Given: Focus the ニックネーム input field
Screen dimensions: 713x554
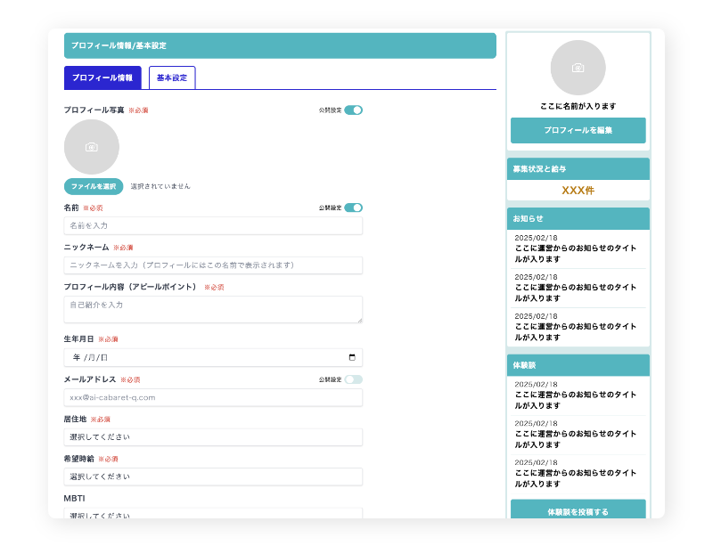Looking at the screenshot, I should click(213, 265).
